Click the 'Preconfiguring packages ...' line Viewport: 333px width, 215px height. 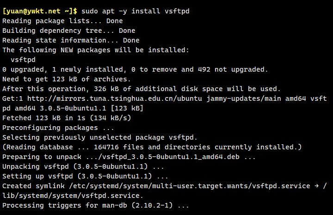tap(56, 128)
